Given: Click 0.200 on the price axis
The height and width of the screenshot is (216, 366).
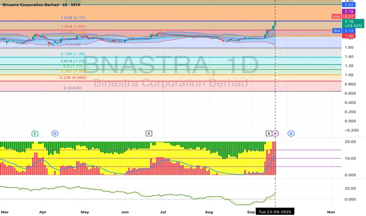Looking at the screenshot, I should [x=350, y=112].
